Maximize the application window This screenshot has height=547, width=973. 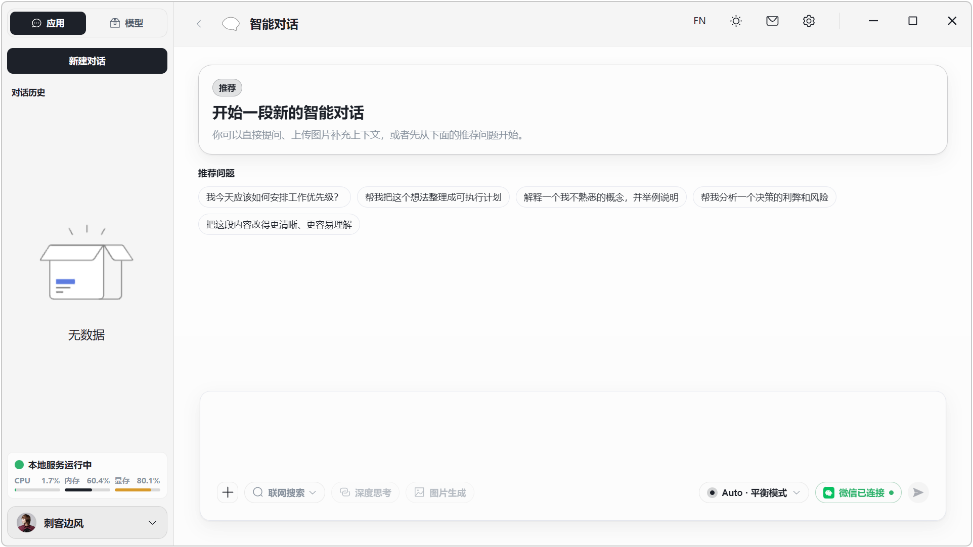913,21
